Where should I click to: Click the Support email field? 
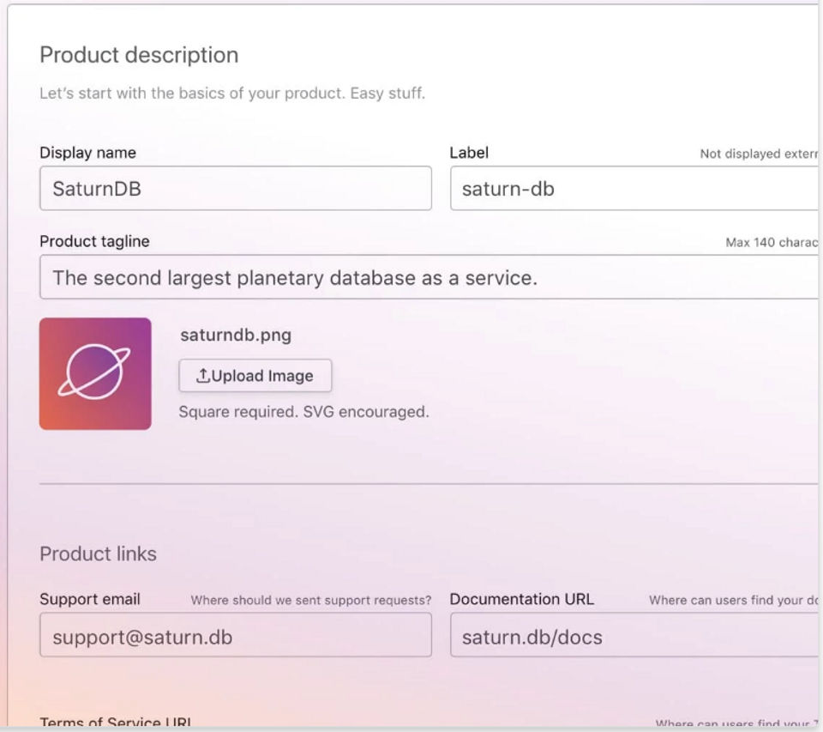(236, 635)
